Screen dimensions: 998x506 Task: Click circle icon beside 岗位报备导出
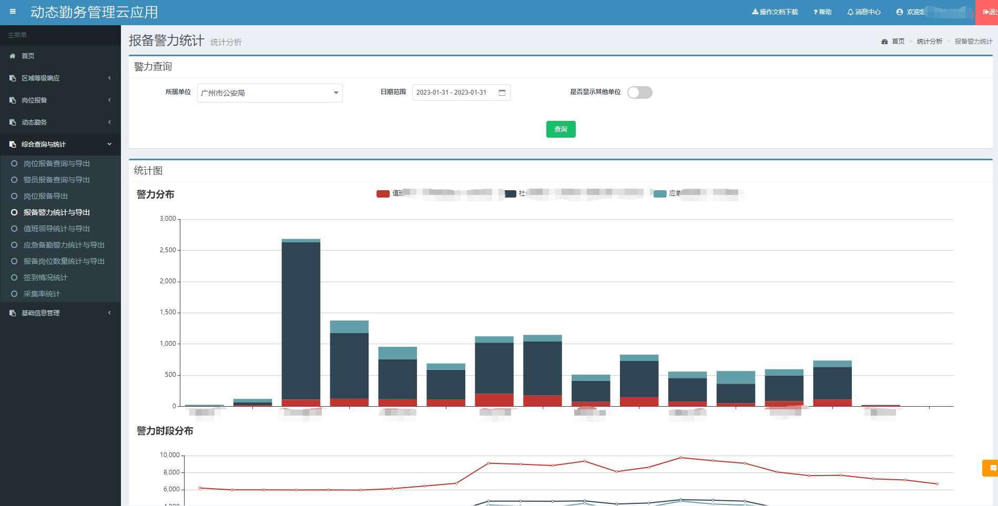point(14,196)
